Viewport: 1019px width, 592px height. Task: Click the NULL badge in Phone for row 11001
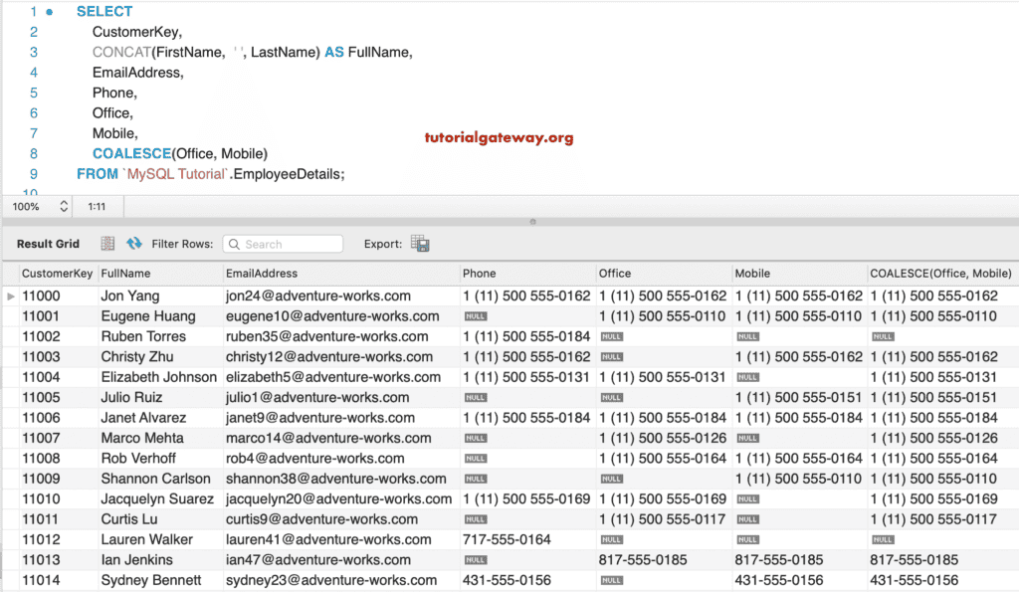475,315
